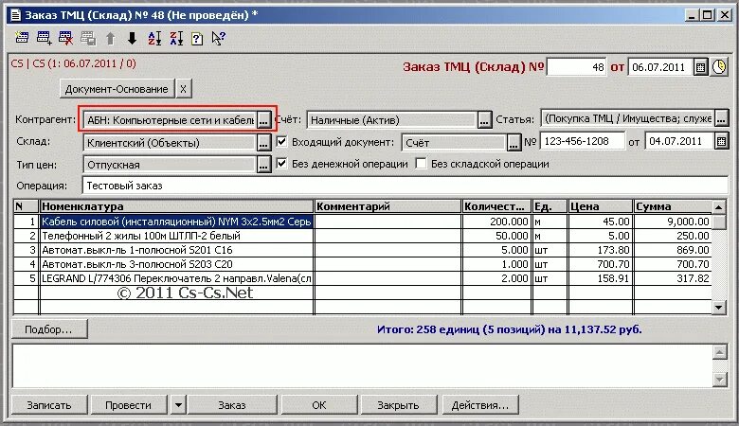Click the sum cell 9,000.00

pos(673,222)
